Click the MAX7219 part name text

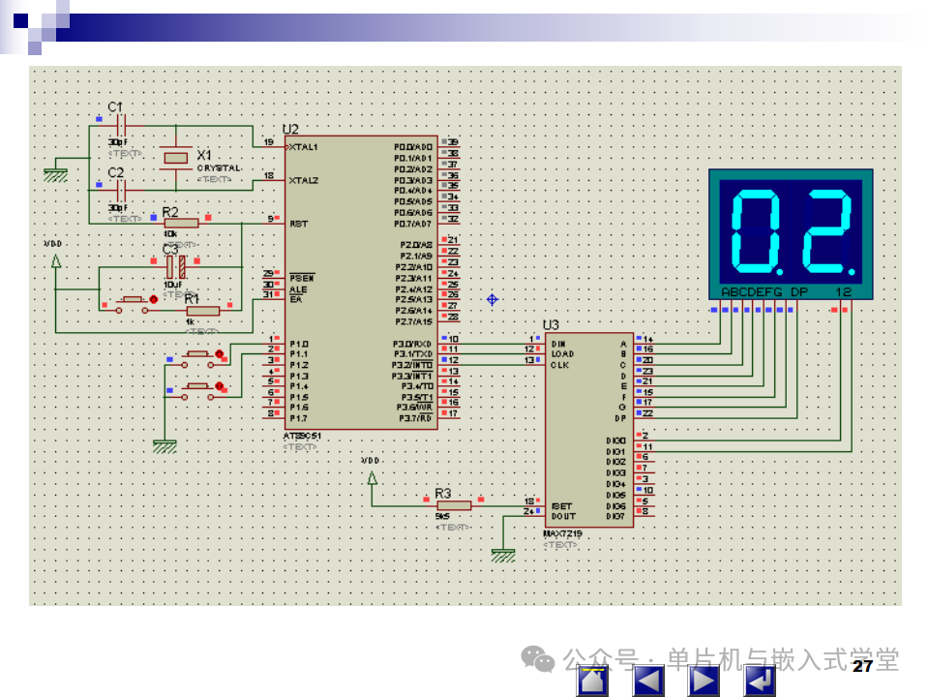pyautogui.click(x=563, y=533)
